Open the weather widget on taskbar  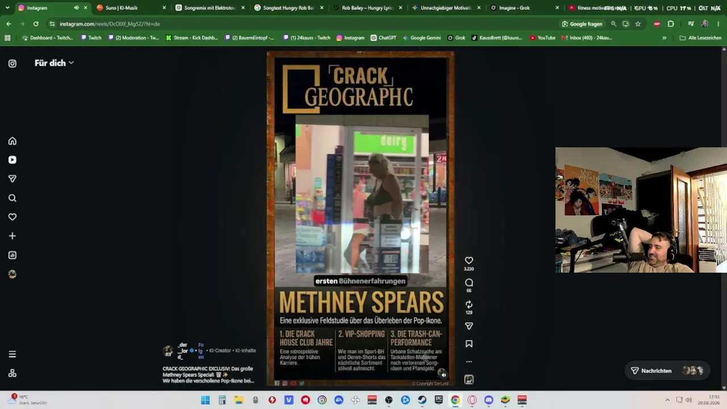pos(27,400)
